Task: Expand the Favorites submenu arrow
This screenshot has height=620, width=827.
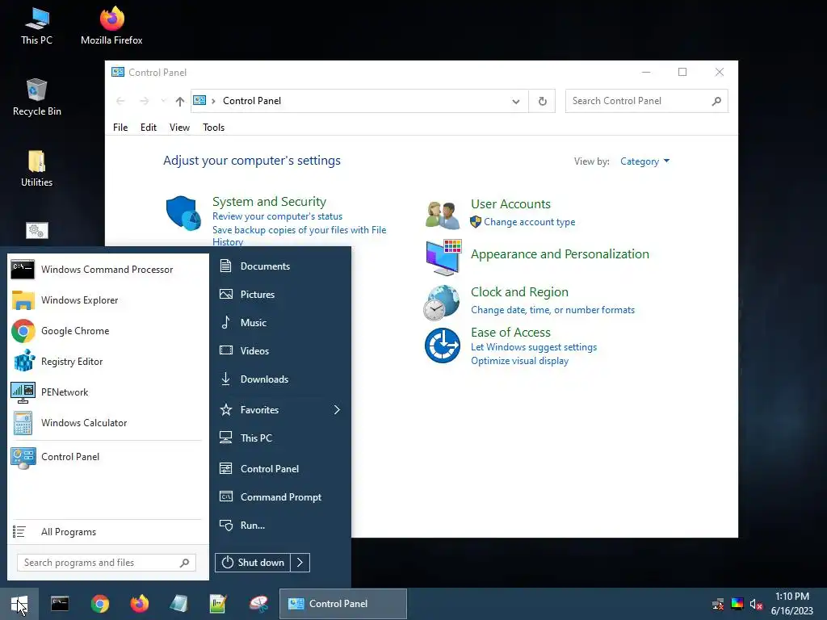Action: pyautogui.click(x=337, y=409)
